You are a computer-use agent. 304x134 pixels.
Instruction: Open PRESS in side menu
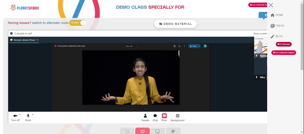click(277, 26)
